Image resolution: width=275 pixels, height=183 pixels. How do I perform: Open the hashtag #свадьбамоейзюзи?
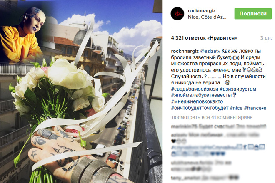point(195,89)
